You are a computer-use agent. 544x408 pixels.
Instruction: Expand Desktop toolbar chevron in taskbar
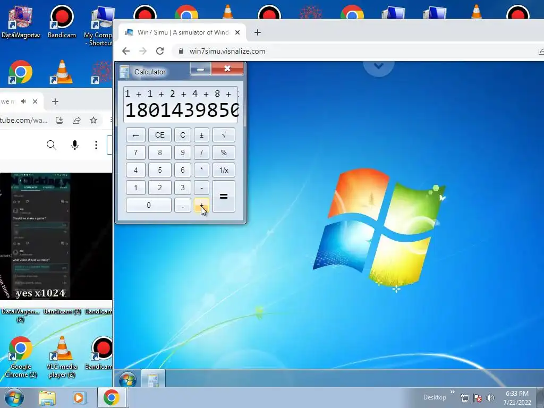(x=453, y=392)
